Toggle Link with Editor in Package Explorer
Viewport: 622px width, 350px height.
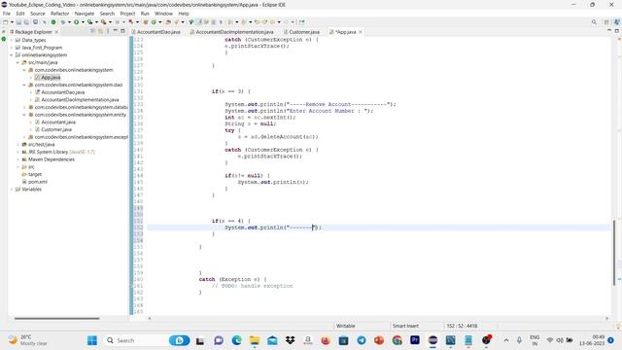[100, 31]
